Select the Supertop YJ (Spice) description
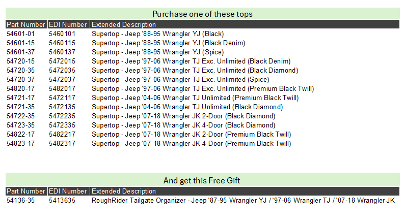 (x=157, y=52)
